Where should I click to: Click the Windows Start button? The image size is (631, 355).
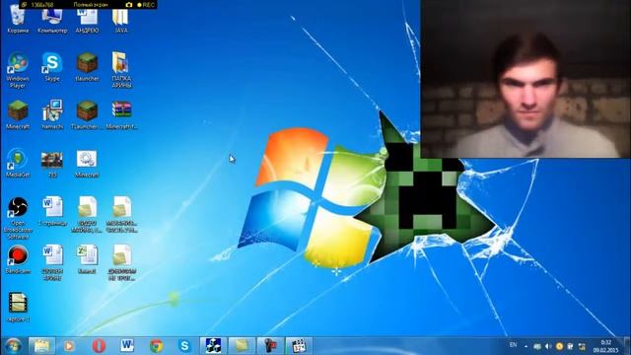(x=13, y=346)
